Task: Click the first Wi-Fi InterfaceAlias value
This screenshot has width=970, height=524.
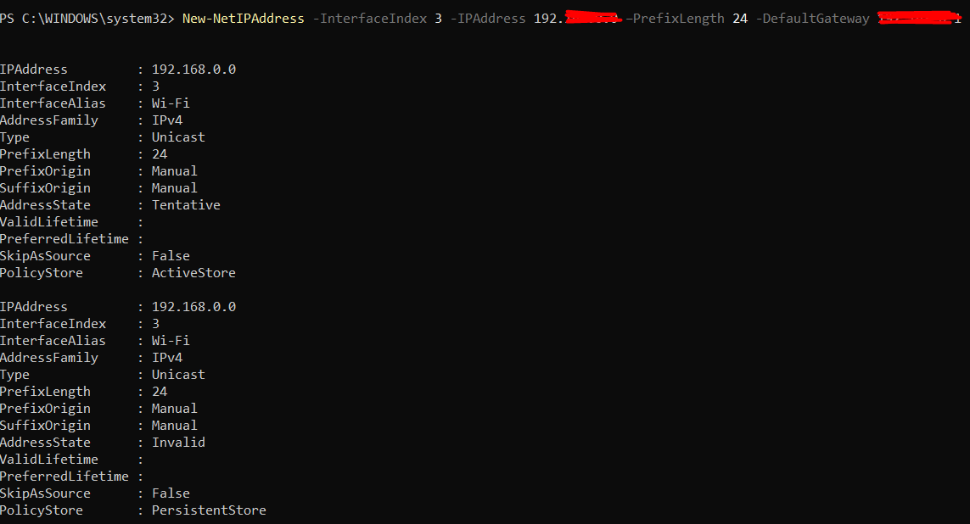Action: pyautogui.click(x=171, y=103)
